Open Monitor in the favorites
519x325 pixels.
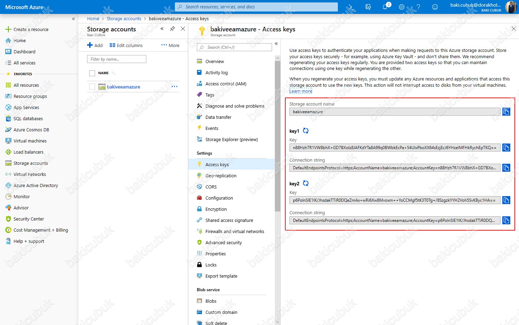click(x=22, y=196)
